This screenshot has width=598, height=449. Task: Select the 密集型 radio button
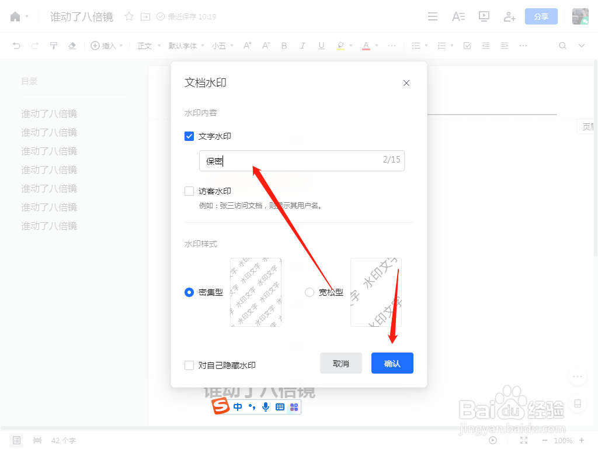point(189,292)
